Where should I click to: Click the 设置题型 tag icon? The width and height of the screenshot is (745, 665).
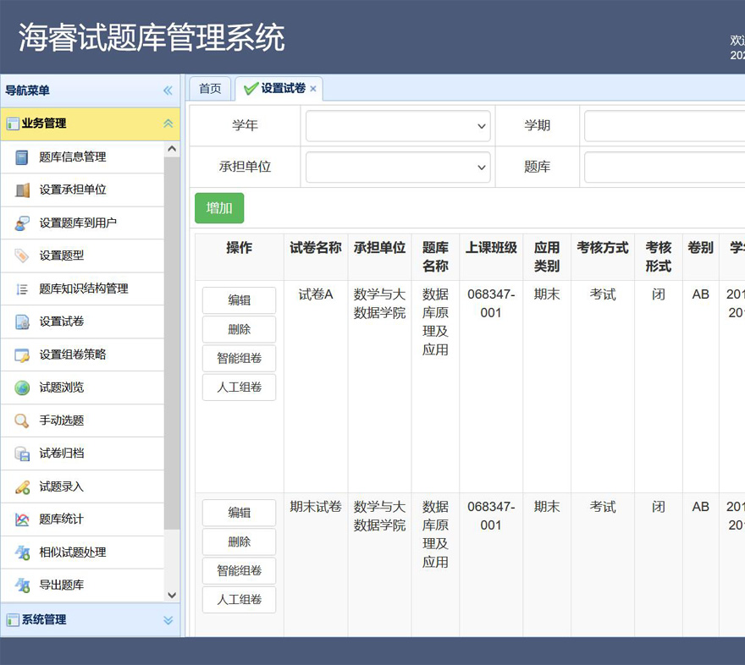pos(22,256)
